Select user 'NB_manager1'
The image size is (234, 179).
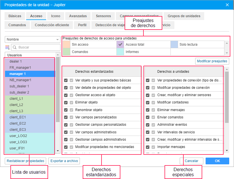(30, 80)
